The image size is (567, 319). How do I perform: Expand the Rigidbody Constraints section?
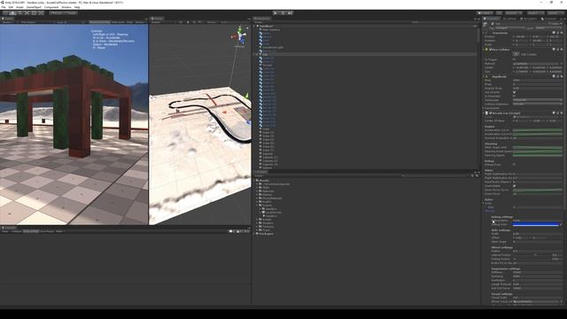(484, 108)
